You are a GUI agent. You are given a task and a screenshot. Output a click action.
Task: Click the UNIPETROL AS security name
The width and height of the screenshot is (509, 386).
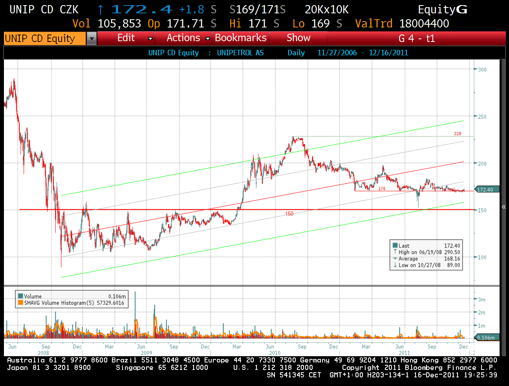coord(240,53)
